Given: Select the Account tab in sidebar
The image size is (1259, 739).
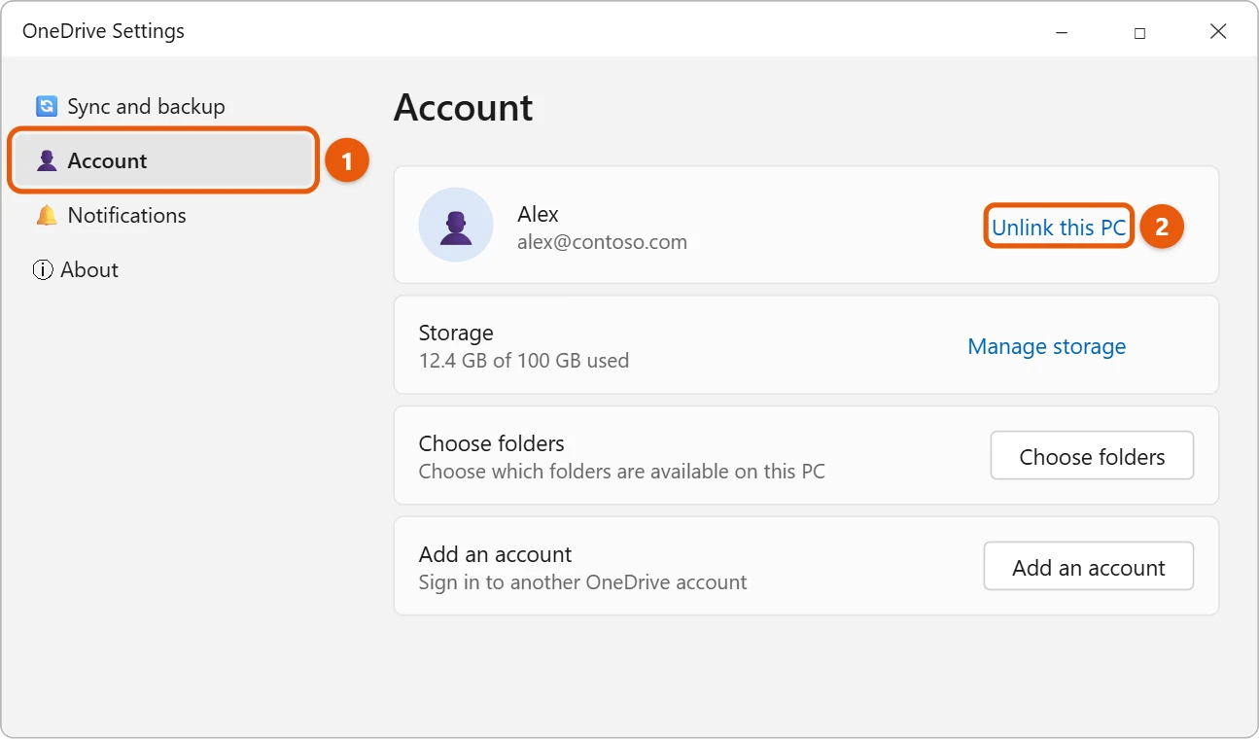Looking at the screenshot, I should click(x=163, y=160).
